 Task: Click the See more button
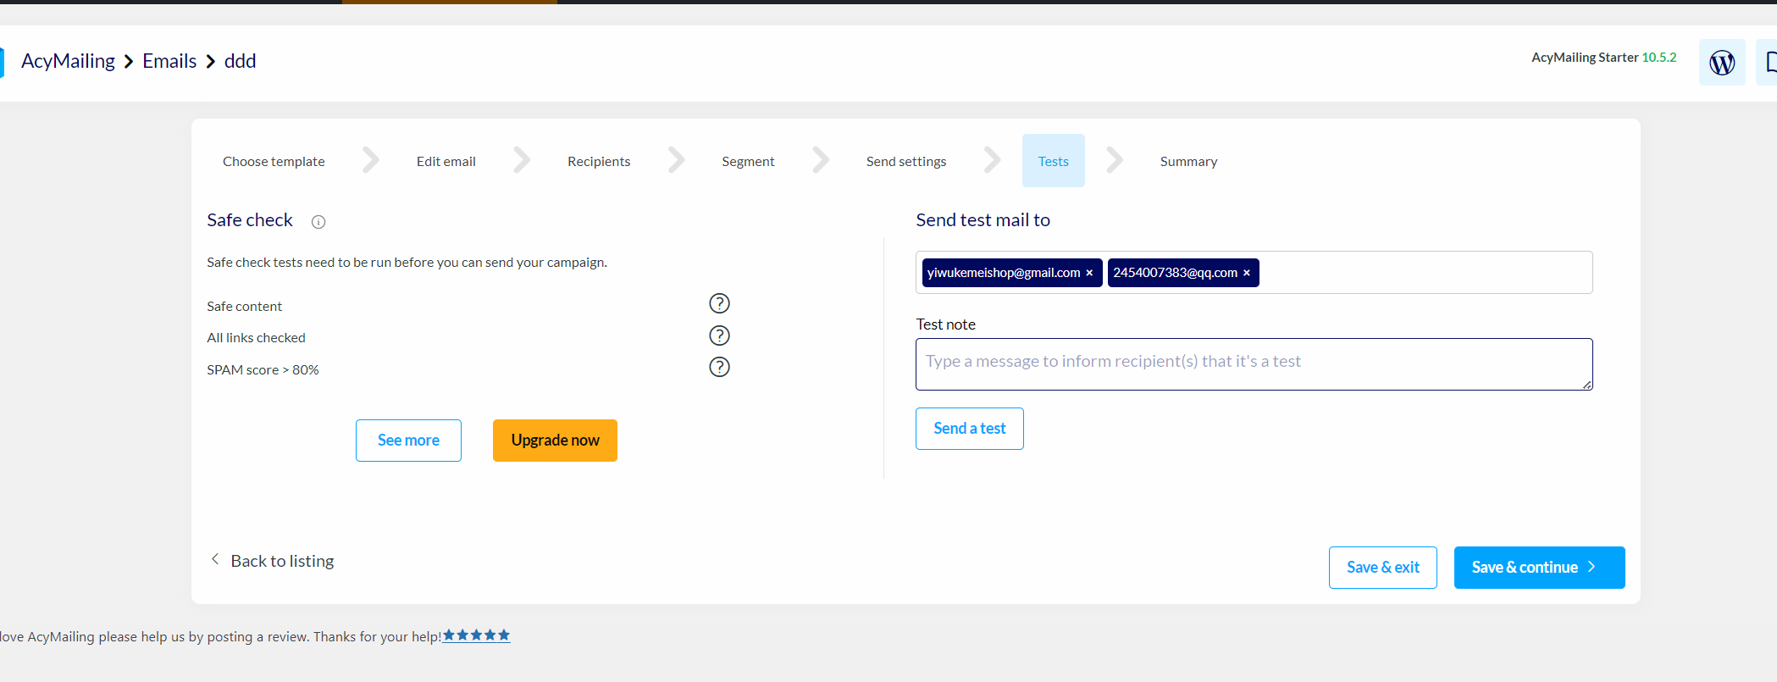click(408, 441)
